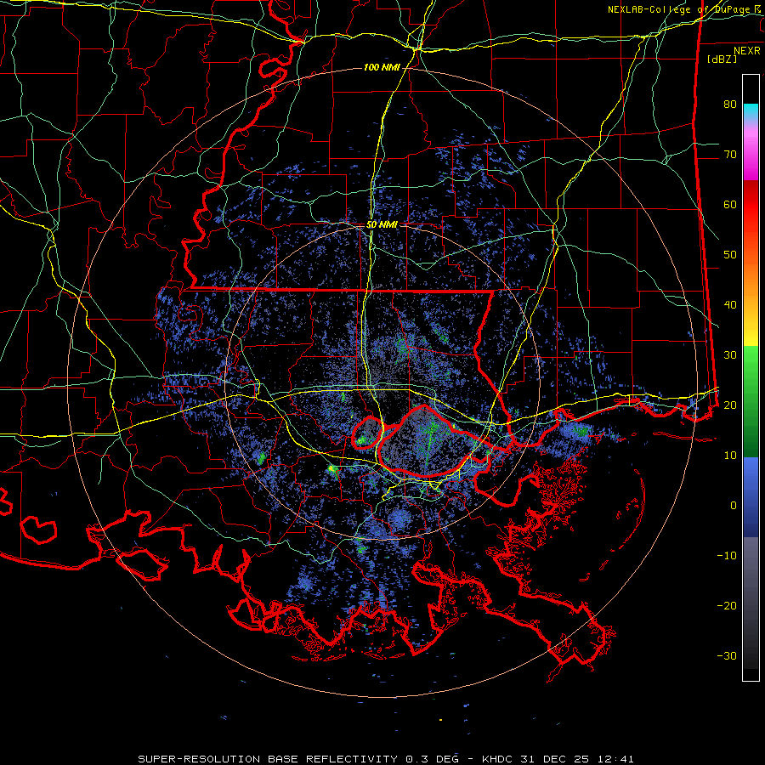This screenshot has width=765, height=765.
Task: Click the 50 value on color scale
Action: coord(730,255)
